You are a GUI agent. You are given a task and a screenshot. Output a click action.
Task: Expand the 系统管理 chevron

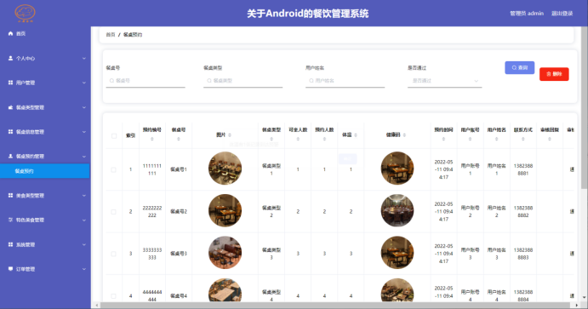click(84, 244)
